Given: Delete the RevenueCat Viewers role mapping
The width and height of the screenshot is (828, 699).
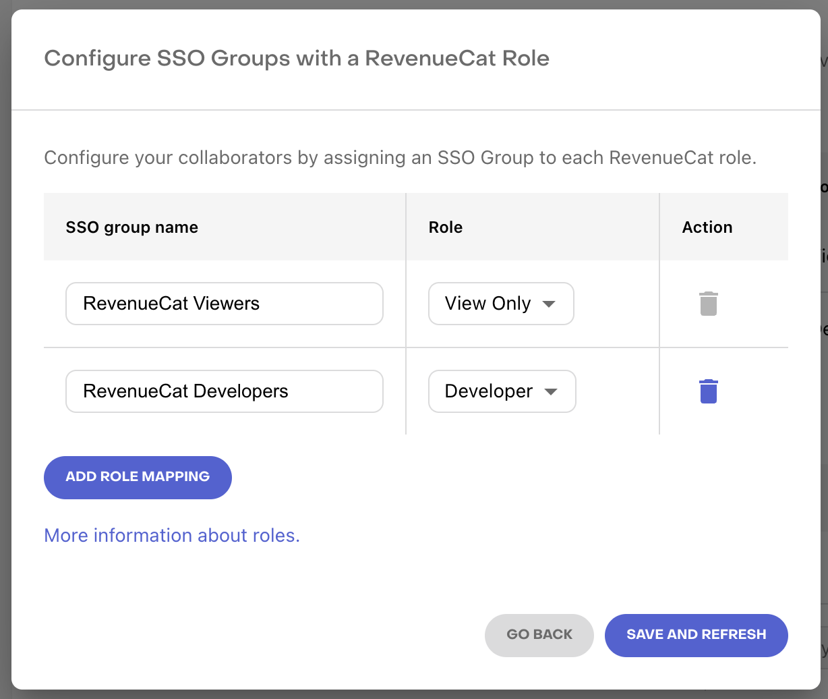Looking at the screenshot, I should tap(708, 304).
